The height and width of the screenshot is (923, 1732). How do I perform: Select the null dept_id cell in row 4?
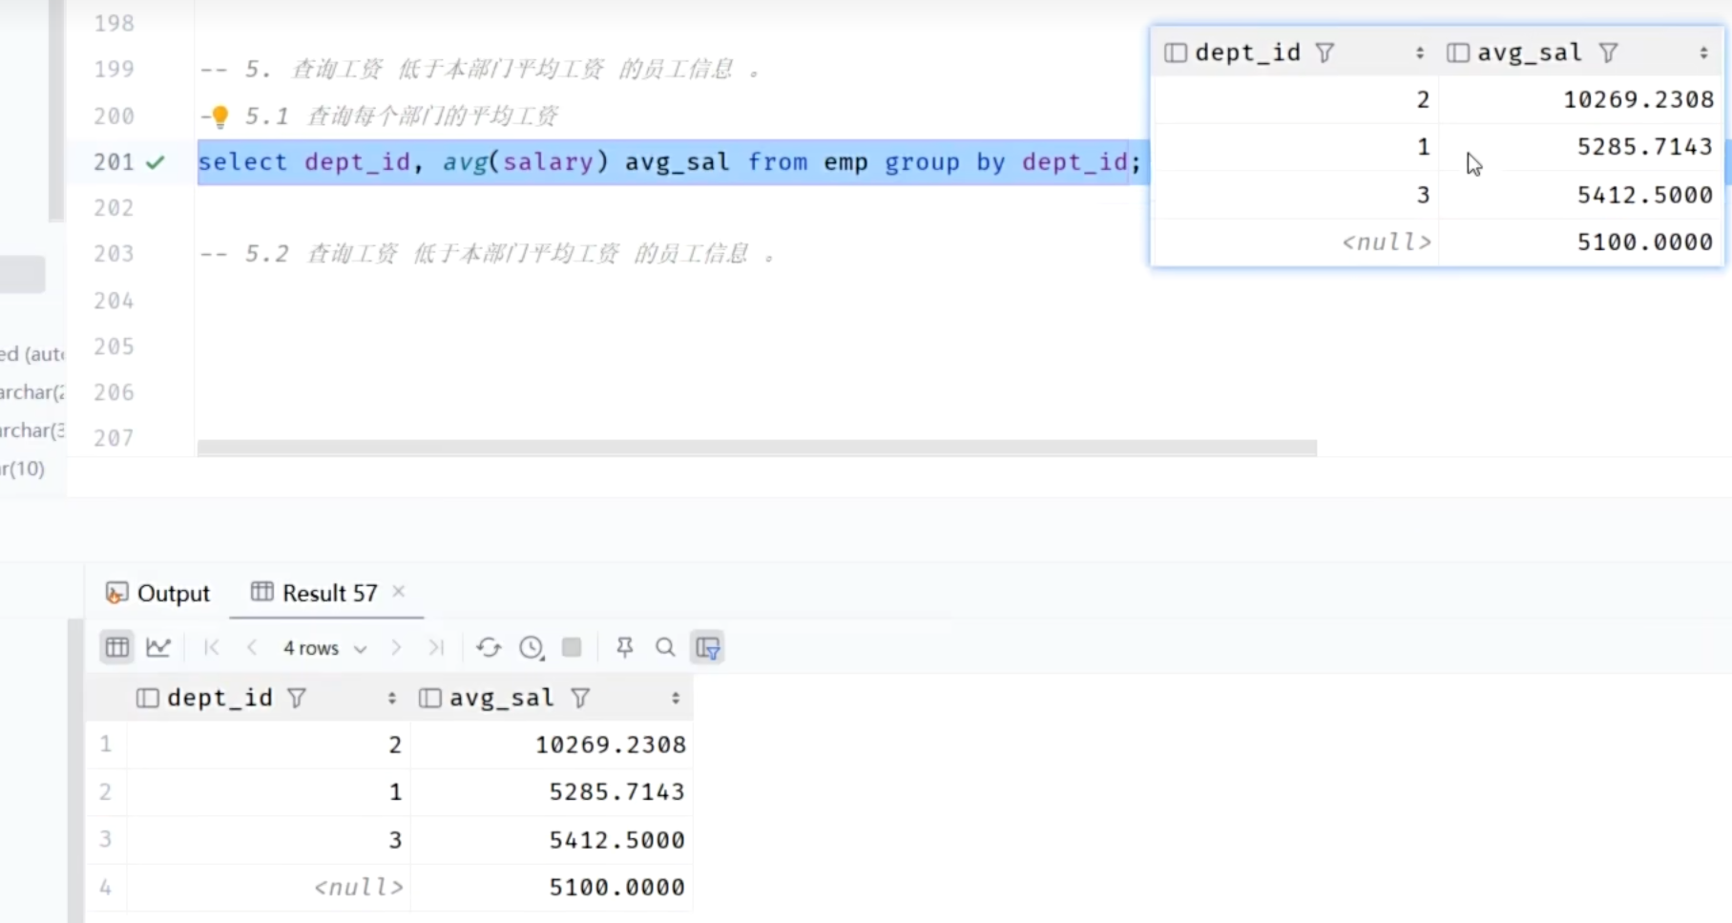tap(359, 887)
